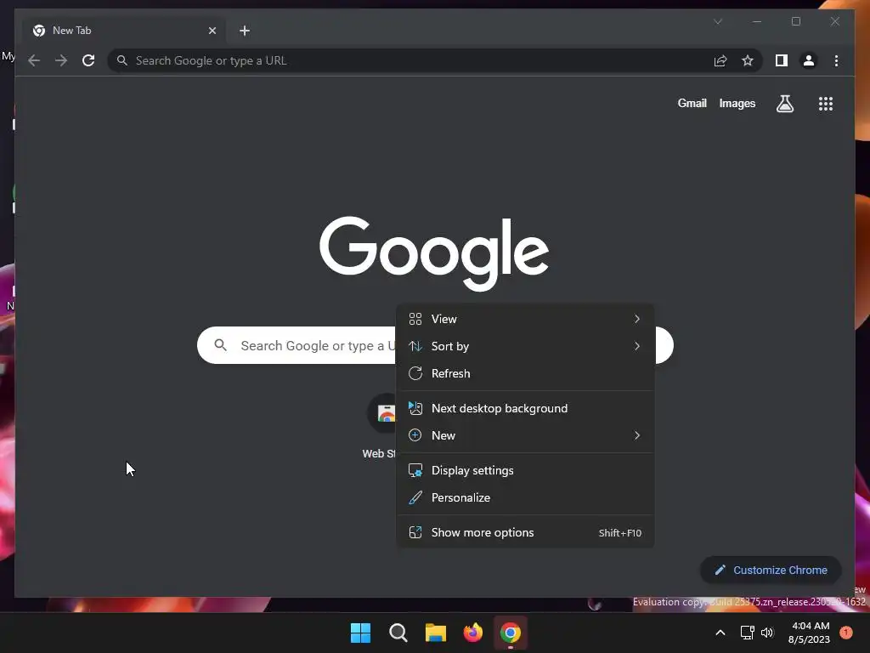The width and height of the screenshot is (870, 653).
Task: Reload the page with the refresh icon
Action: pyautogui.click(x=88, y=60)
